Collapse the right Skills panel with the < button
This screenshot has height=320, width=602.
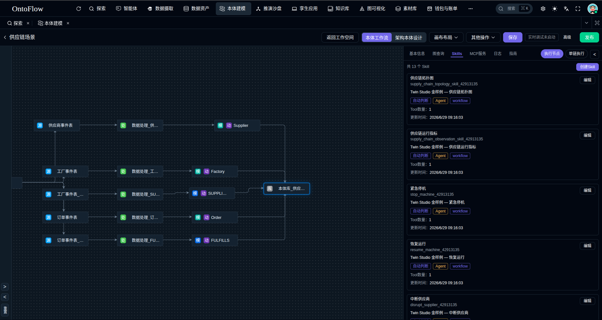pyautogui.click(x=595, y=54)
